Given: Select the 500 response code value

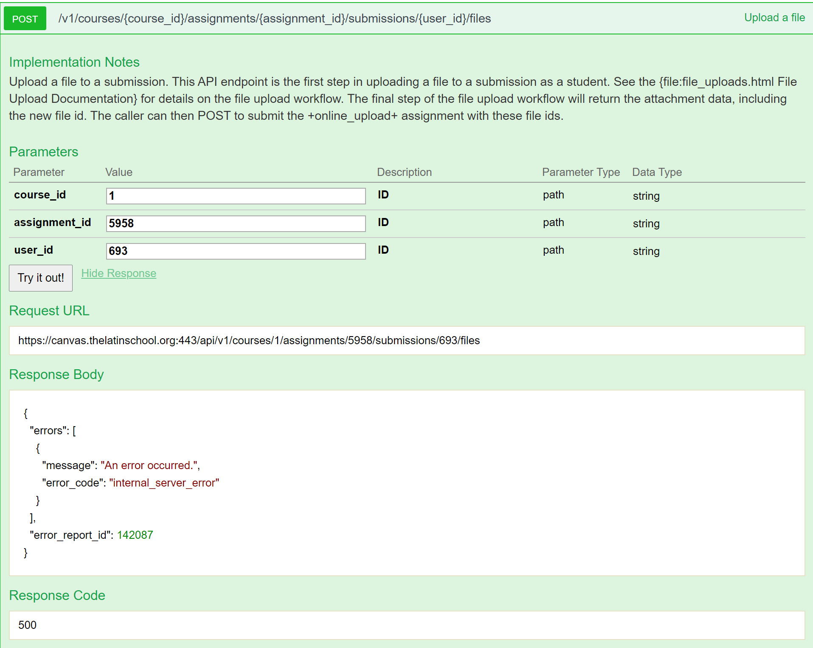Looking at the screenshot, I should tap(28, 625).
